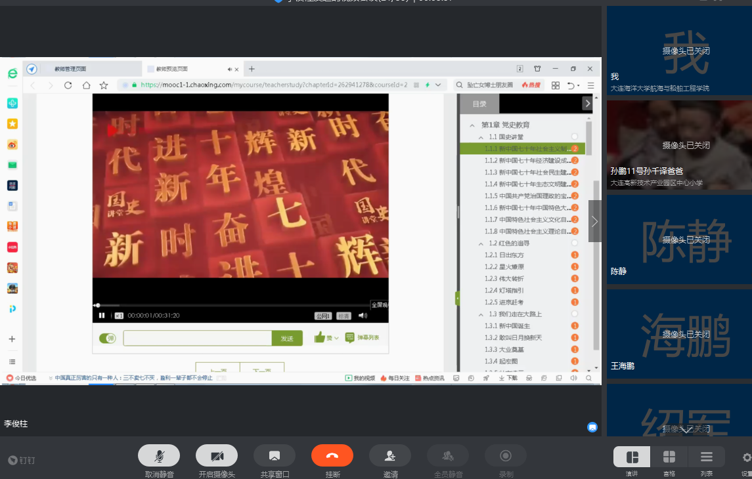The width and height of the screenshot is (752, 479).
Task: Select the 目录 tab in sidebar
Action: 479,104
